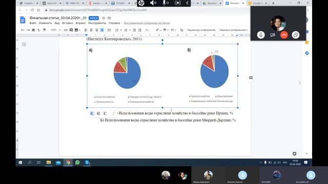Click the spell check icon

[39, 30]
